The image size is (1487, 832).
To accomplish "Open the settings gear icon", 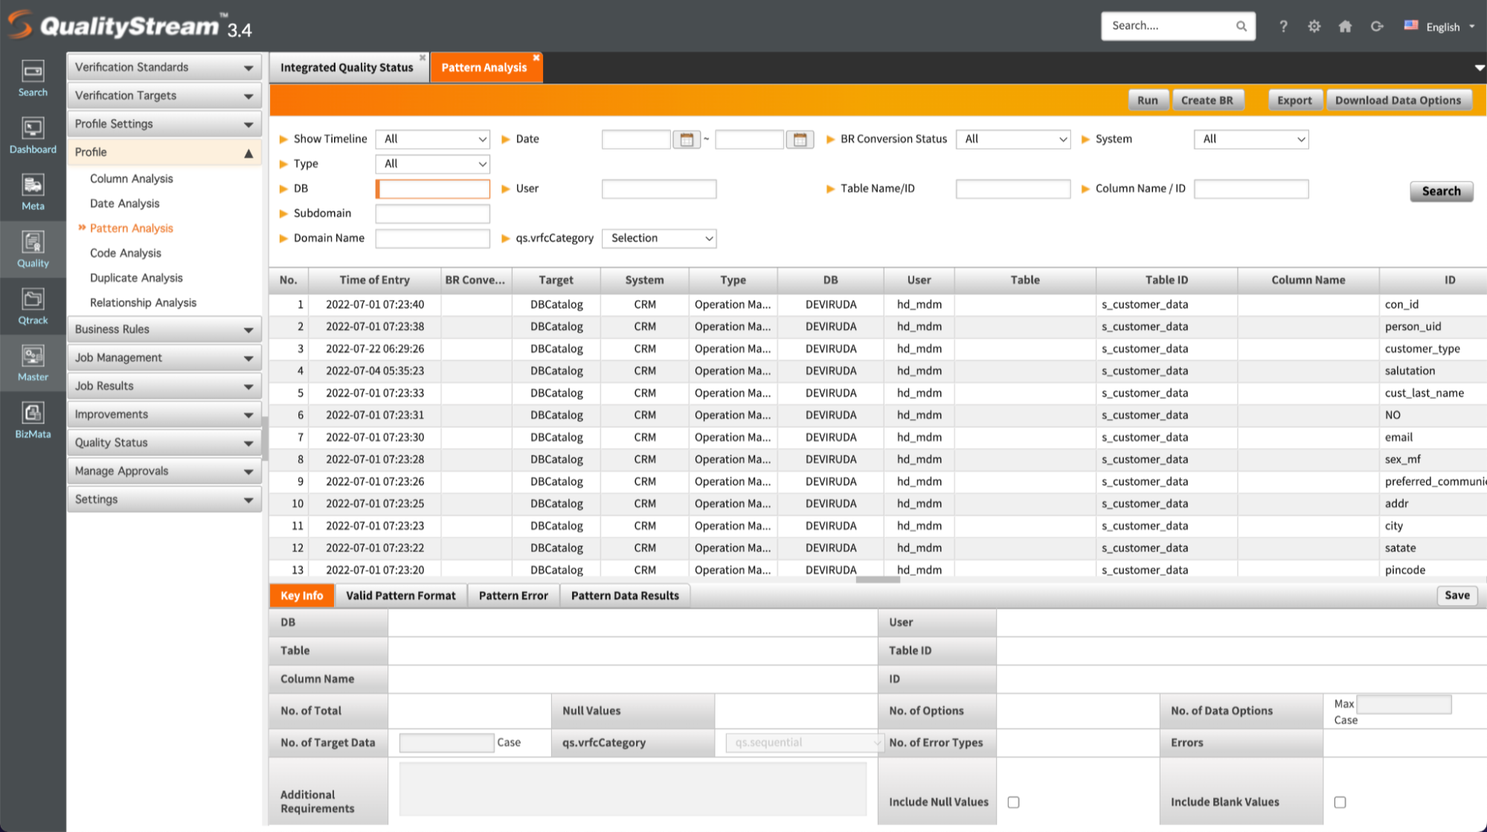I will click(1314, 25).
